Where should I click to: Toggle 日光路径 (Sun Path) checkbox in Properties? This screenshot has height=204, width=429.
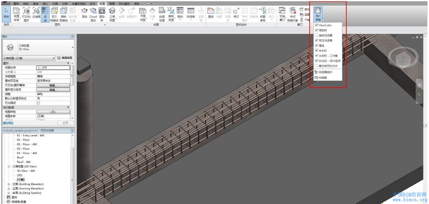38,103
